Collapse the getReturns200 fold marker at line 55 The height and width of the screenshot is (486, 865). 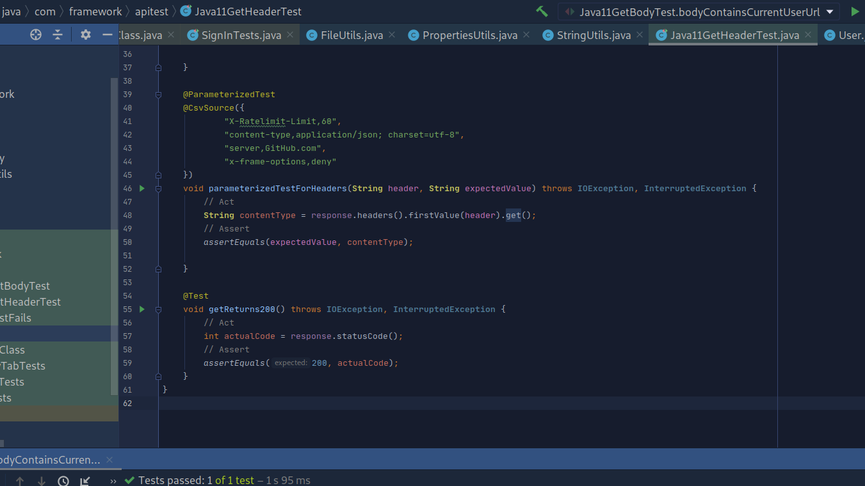tap(158, 310)
